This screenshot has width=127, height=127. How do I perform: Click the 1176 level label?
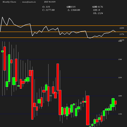122,34
